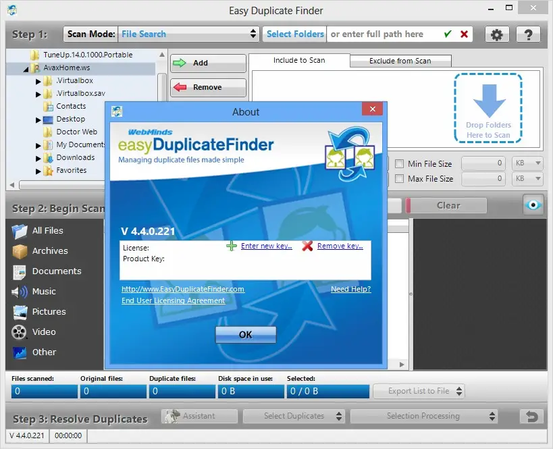Select the Documents category icon

click(20, 271)
